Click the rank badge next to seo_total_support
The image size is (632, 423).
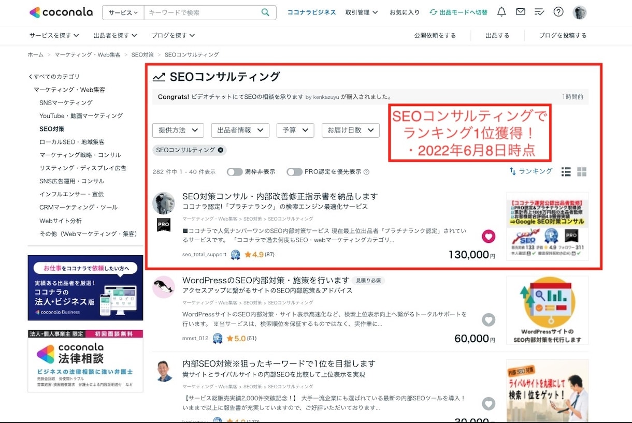pos(236,255)
